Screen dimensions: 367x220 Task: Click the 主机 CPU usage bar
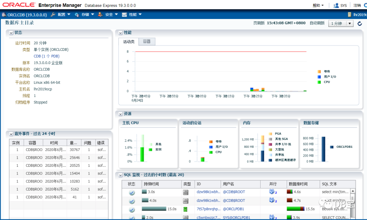pos(142,148)
